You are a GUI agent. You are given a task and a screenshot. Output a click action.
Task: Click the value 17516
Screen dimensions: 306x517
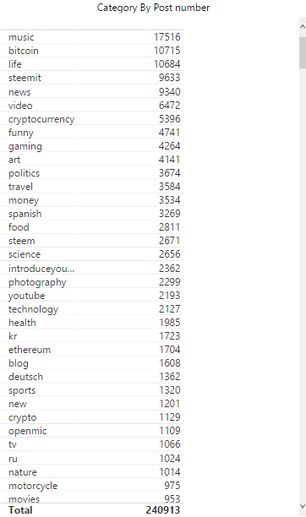(x=167, y=37)
